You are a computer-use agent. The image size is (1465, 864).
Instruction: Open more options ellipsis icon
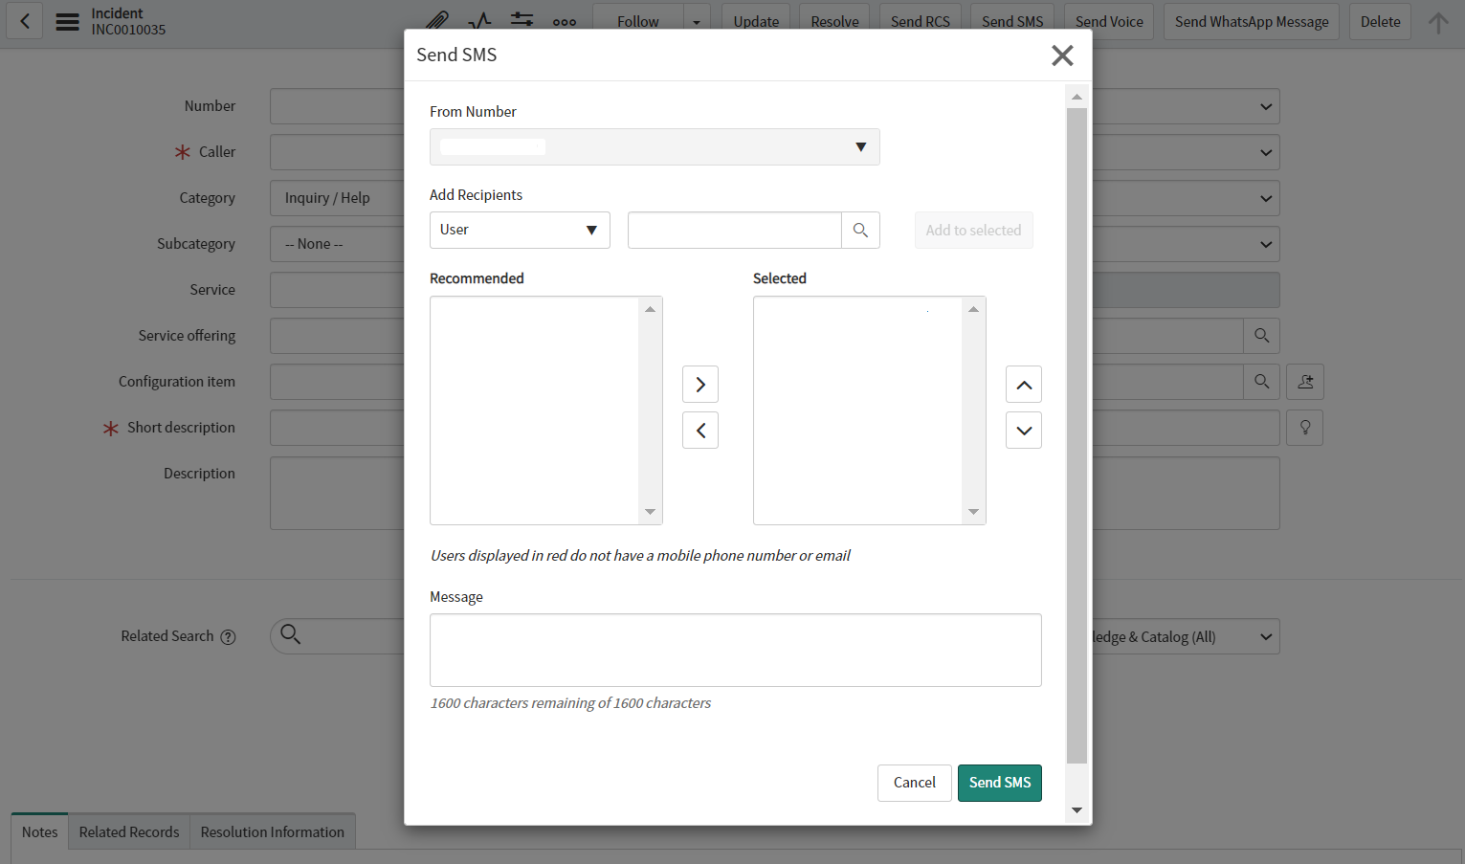click(x=565, y=21)
